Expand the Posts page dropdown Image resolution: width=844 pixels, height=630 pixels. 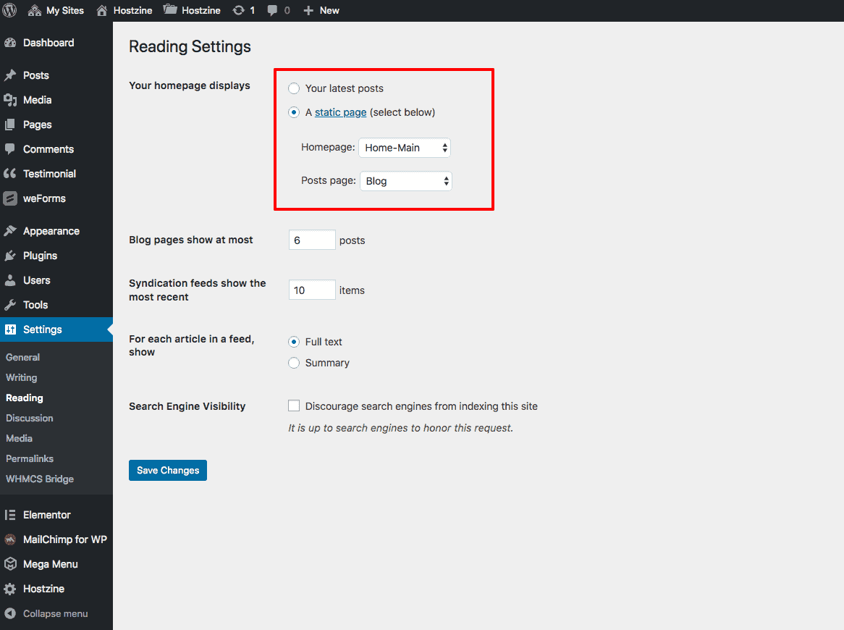405,181
